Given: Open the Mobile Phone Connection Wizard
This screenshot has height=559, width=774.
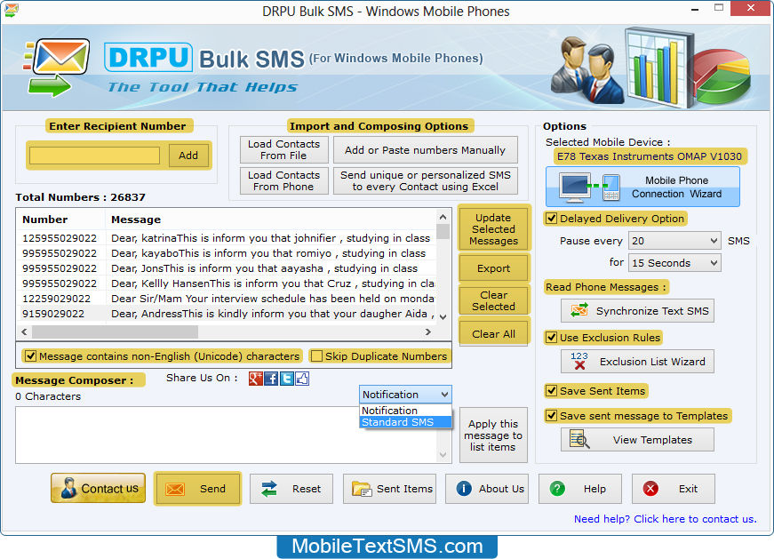Looking at the screenshot, I should pyautogui.click(x=642, y=188).
